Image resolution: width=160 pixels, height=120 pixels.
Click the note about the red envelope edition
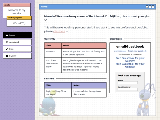pyautogui.click(x=84, y=65)
